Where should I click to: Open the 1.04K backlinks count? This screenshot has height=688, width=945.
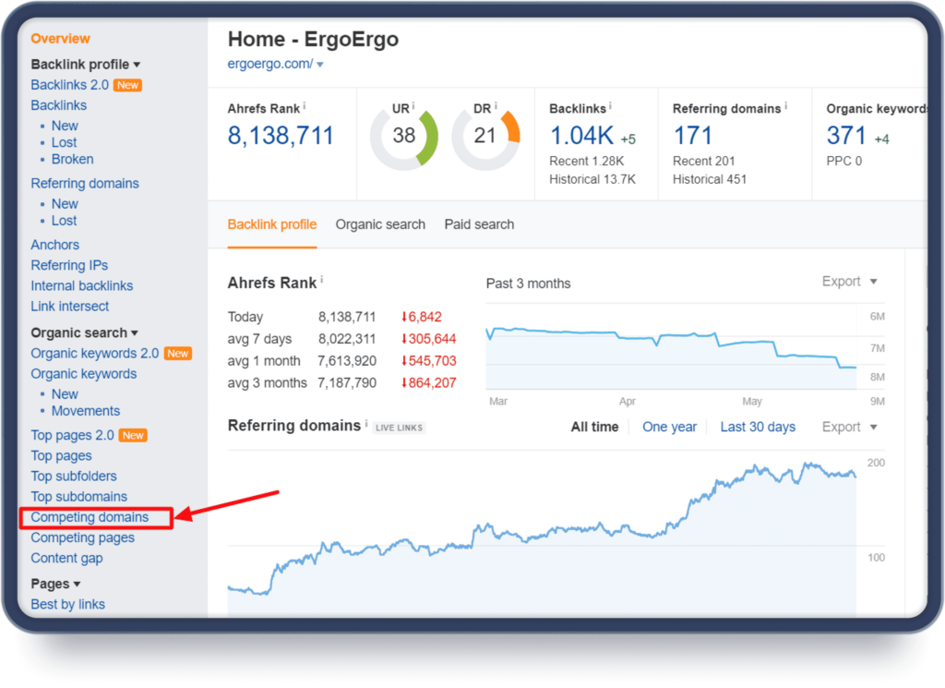click(581, 136)
